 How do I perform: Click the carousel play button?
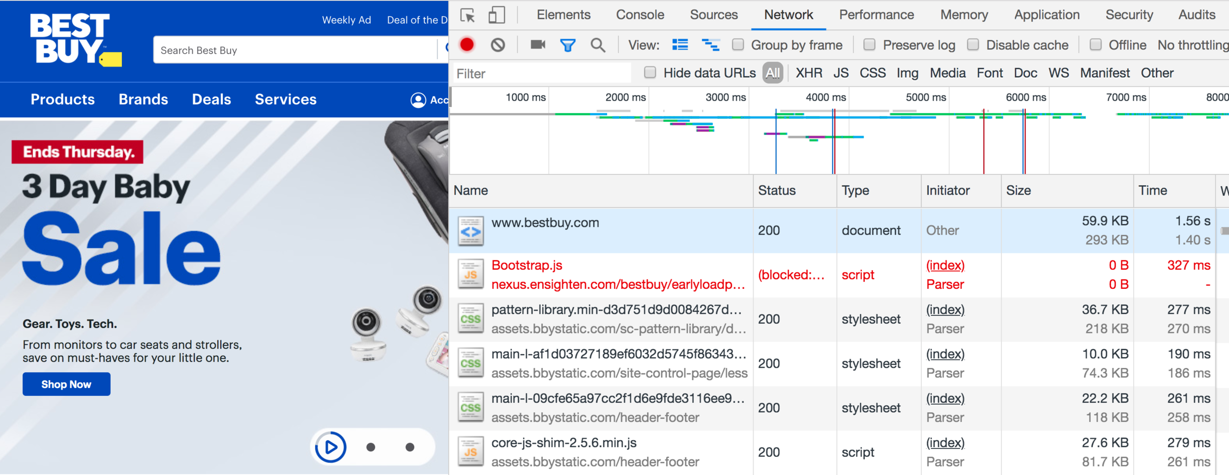(x=330, y=447)
